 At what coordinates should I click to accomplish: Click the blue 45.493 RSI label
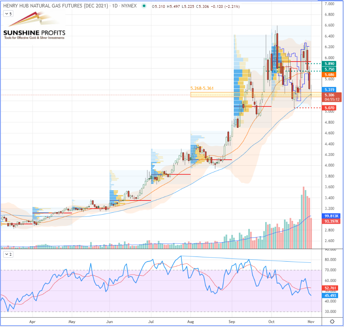coord(330,295)
